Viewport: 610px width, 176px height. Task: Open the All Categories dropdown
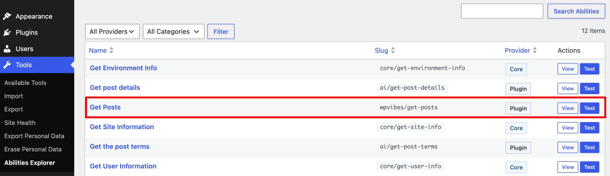pyautogui.click(x=174, y=32)
